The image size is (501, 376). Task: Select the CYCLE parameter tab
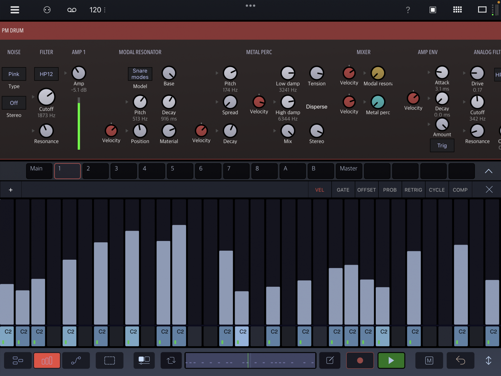(437, 190)
